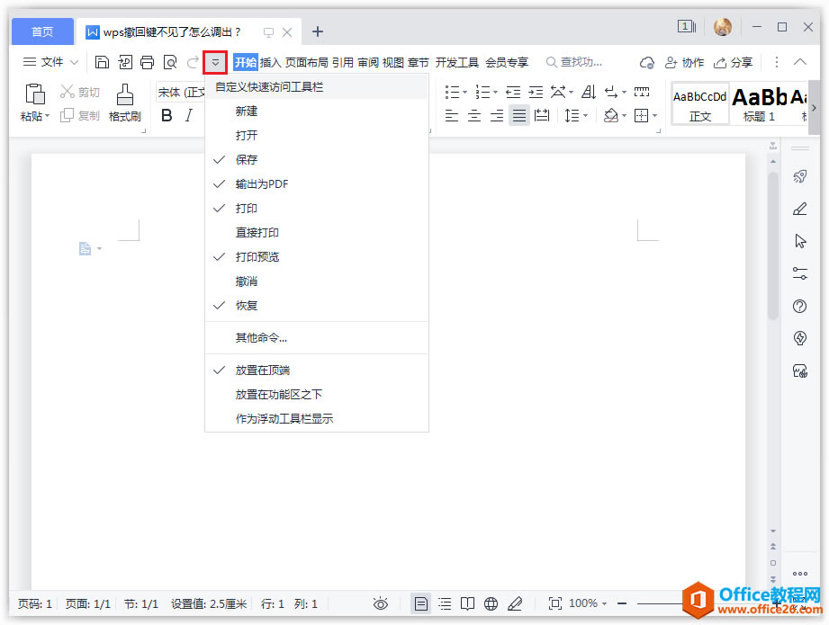The image size is (829, 625).
Task: Click the eye protection mode status icon
Action: pos(381,603)
